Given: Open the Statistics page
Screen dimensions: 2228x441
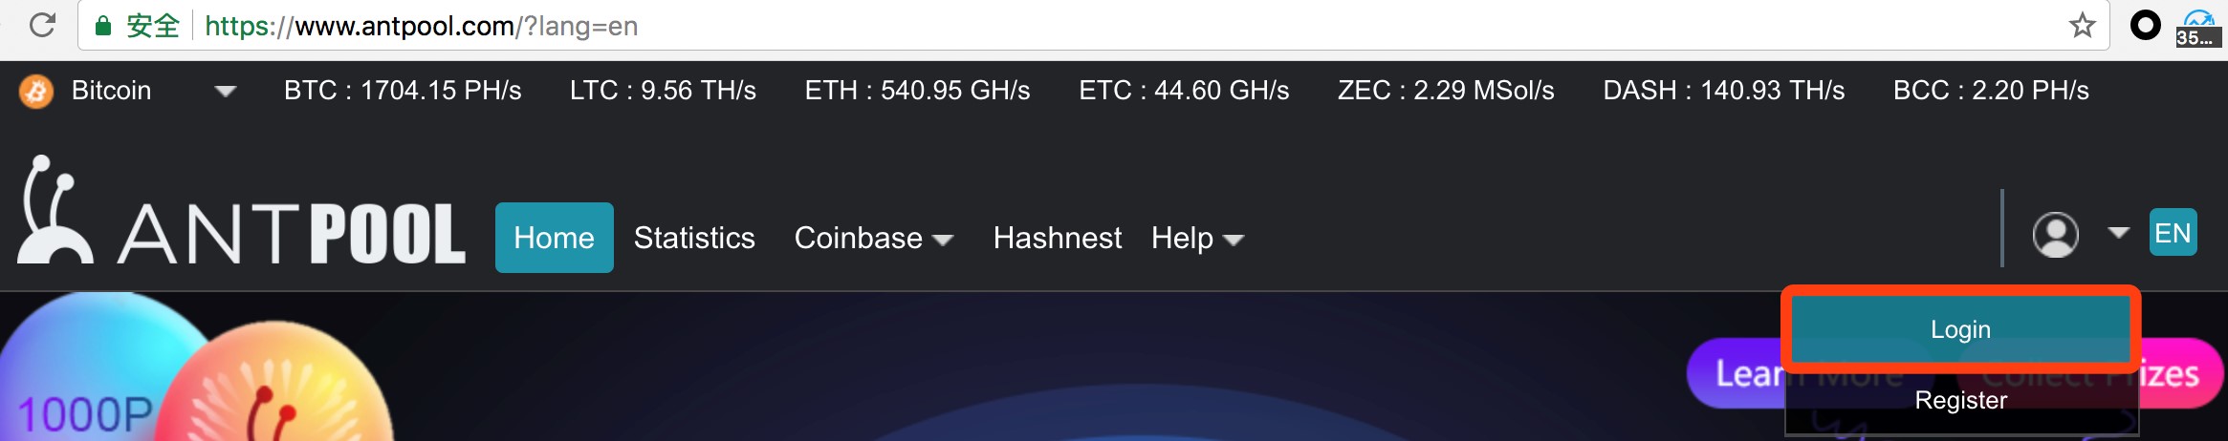Looking at the screenshot, I should [x=694, y=238].
